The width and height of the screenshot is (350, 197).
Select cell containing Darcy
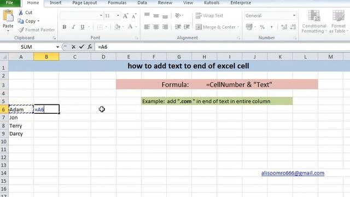pyautogui.click(x=21, y=134)
